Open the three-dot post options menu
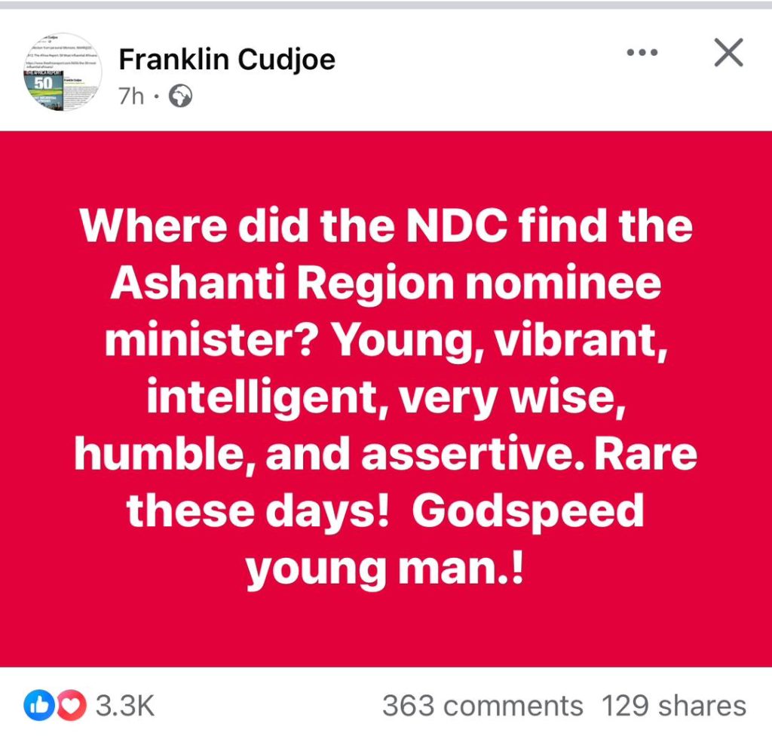Viewport: 772px width, 751px height. [642, 52]
